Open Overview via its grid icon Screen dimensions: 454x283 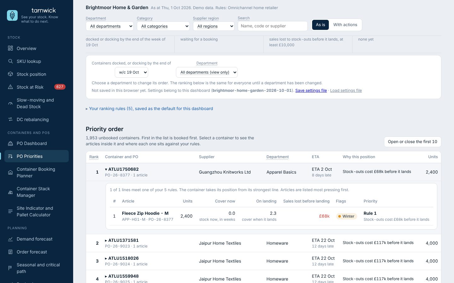(x=10, y=48)
